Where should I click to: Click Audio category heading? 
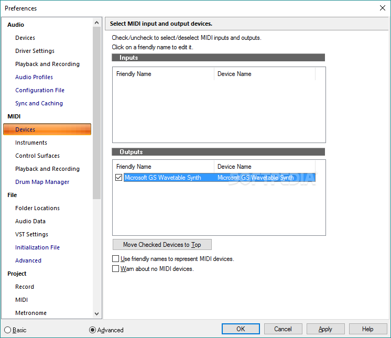coord(16,25)
